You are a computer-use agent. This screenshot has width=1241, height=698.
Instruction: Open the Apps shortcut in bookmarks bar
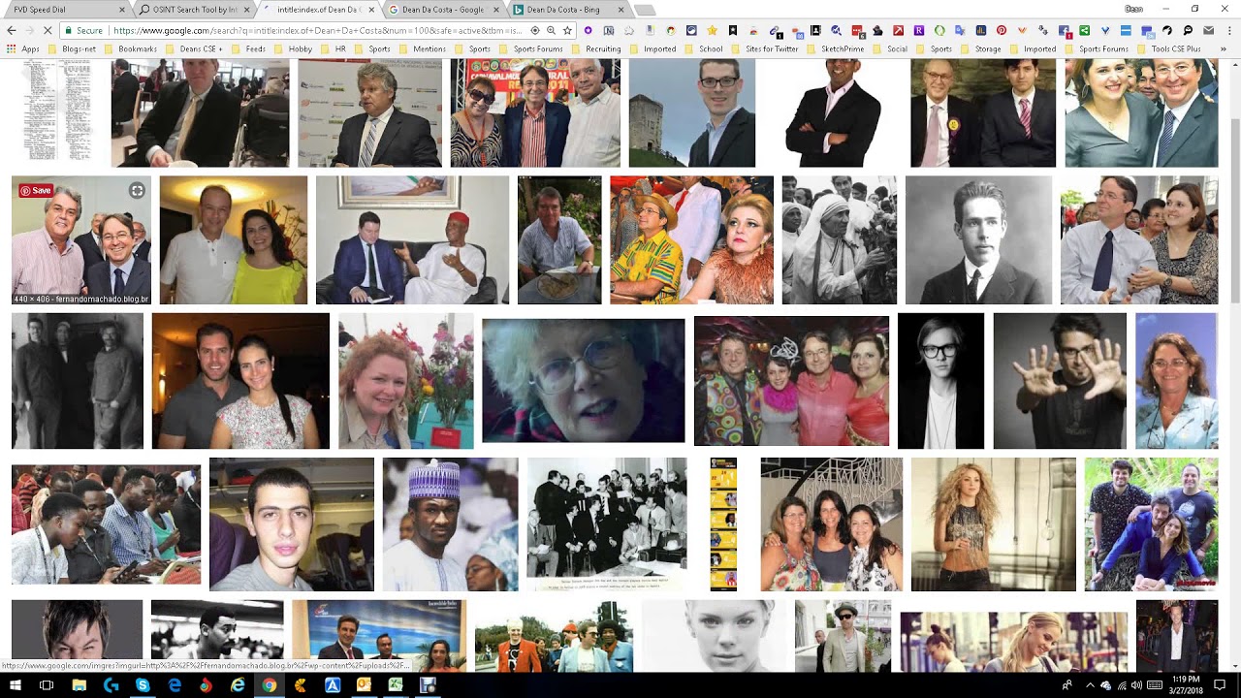22,48
